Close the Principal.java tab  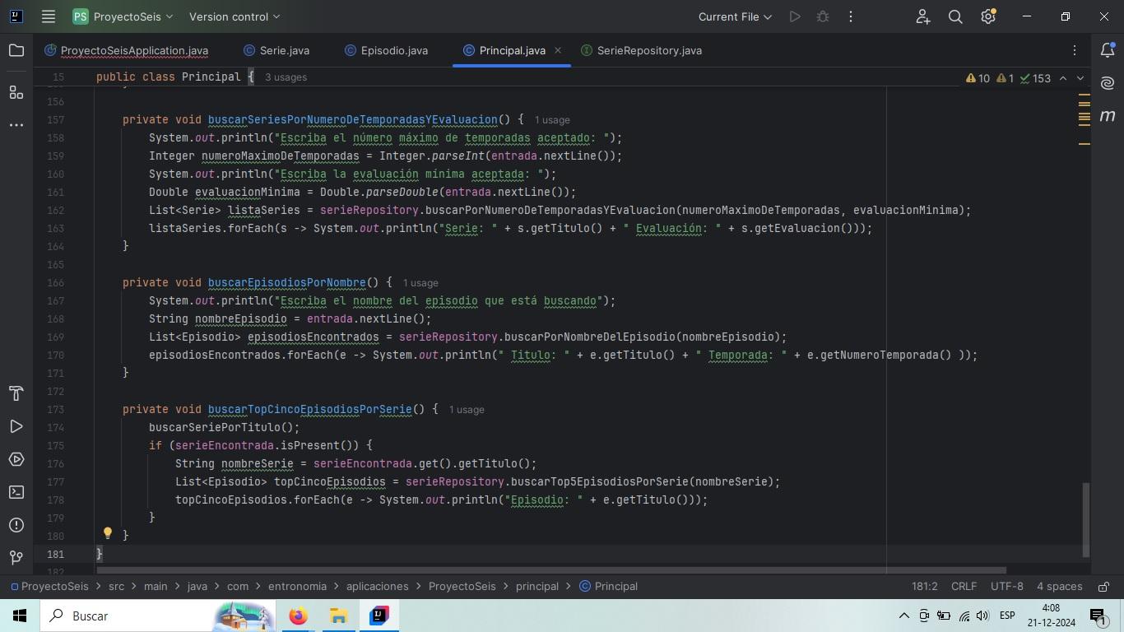[558, 51]
